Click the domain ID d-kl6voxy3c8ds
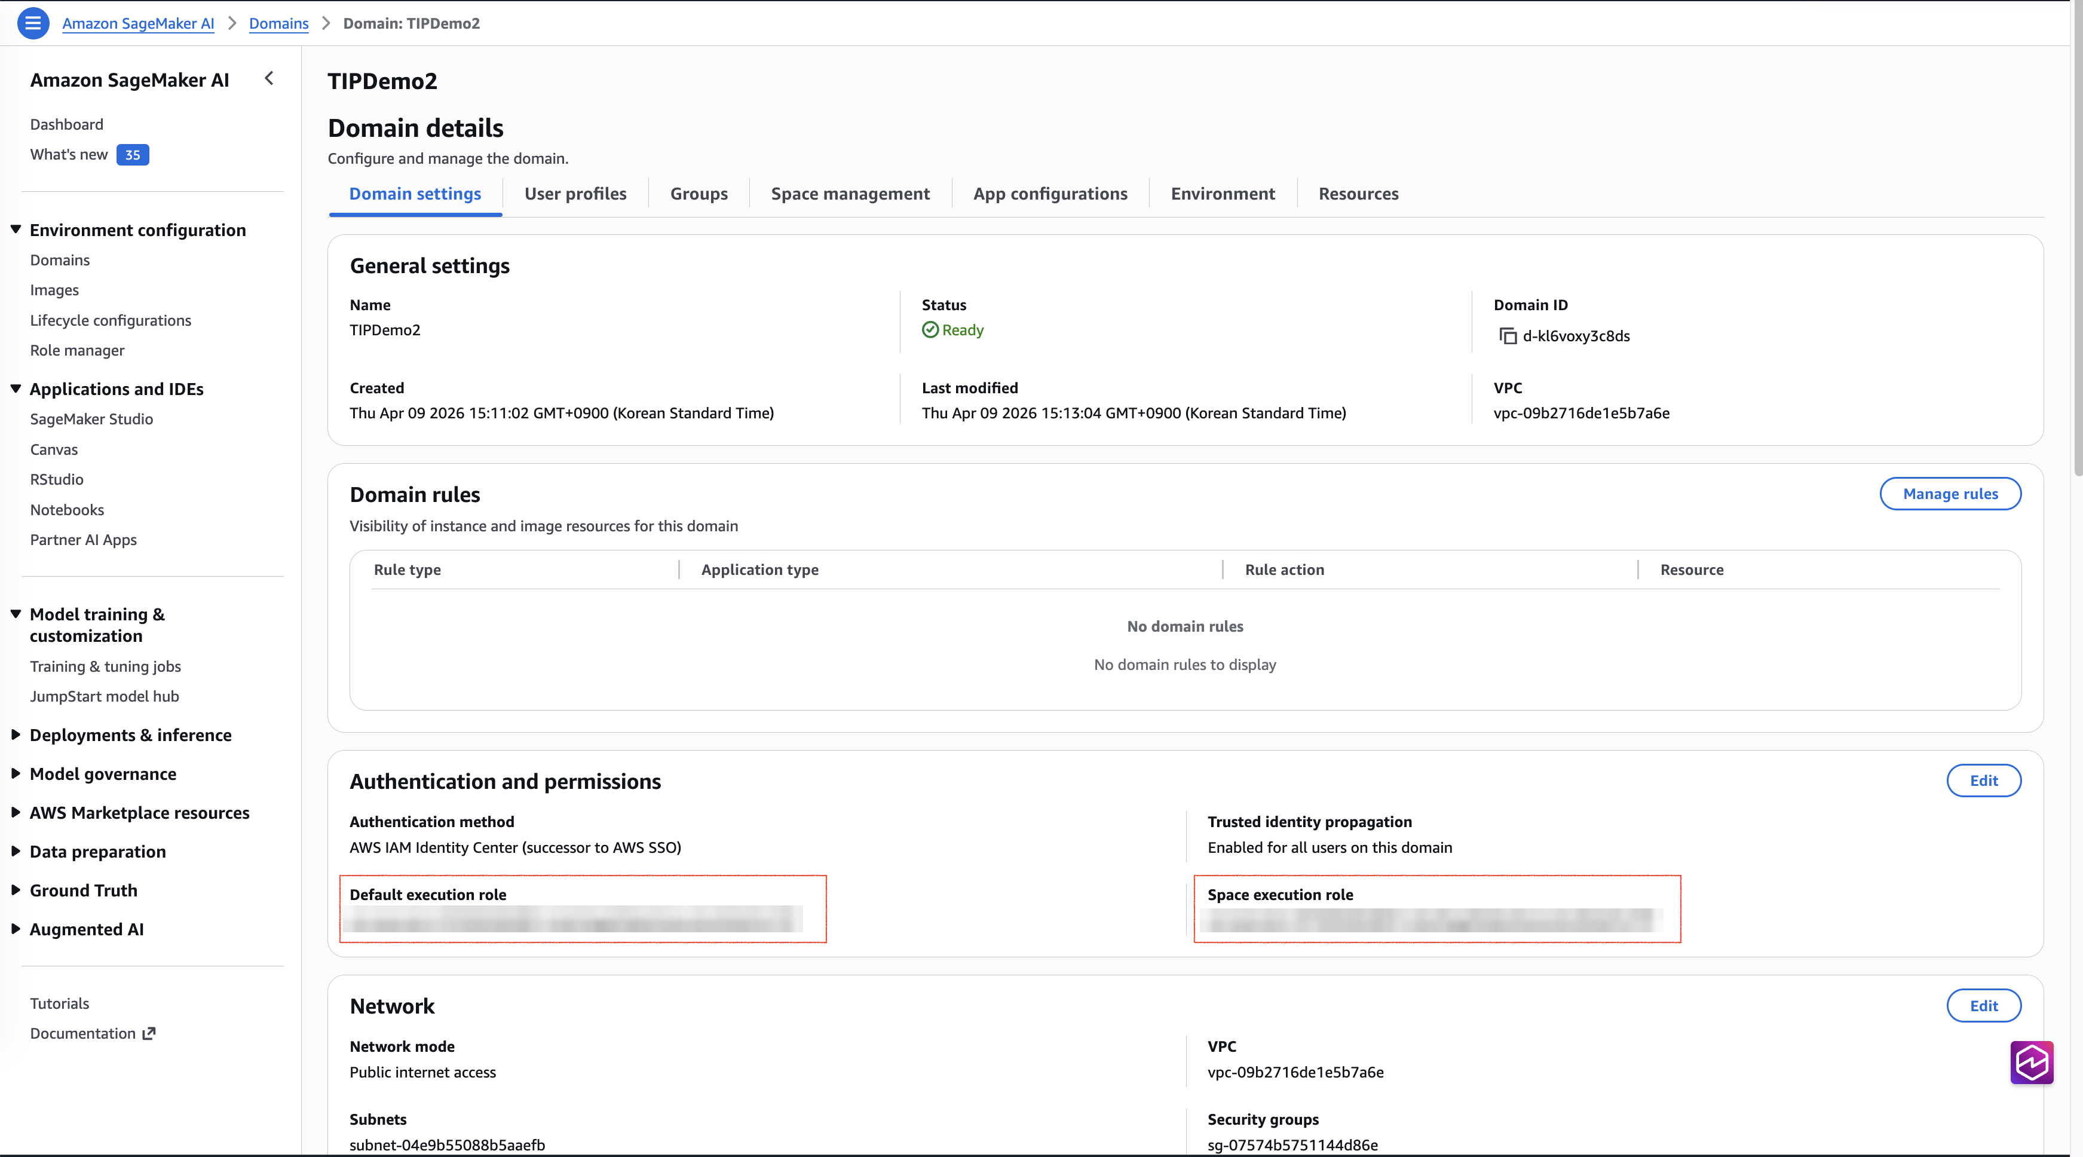 [1576, 335]
